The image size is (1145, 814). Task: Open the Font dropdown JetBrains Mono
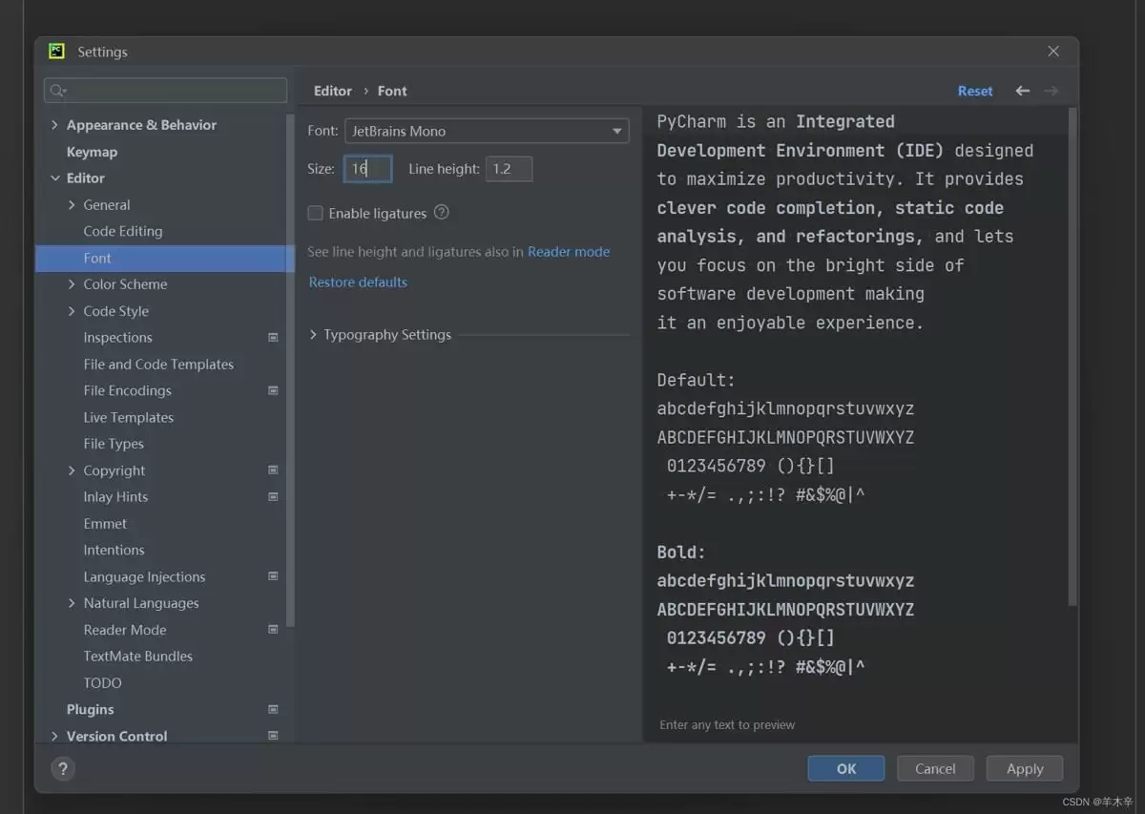coord(487,131)
